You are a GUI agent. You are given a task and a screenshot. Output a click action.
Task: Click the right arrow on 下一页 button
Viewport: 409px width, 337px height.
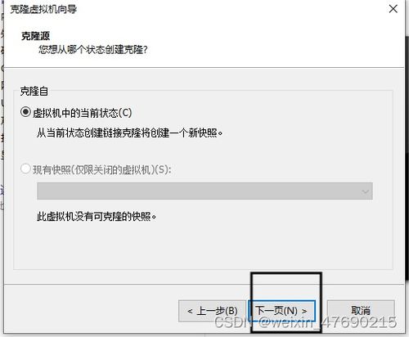pyautogui.click(x=304, y=311)
